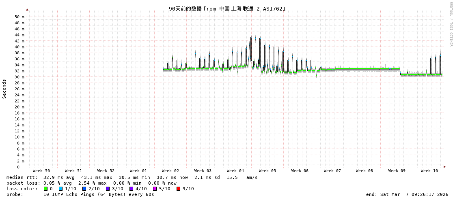Click the end timestamp text
Screen dimensions: 455x200
(x=407, y=194)
